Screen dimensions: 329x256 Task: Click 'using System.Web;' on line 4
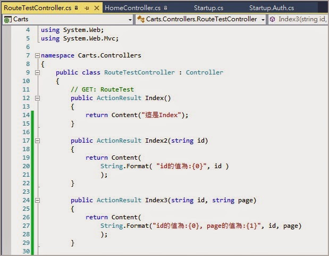click(x=72, y=30)
